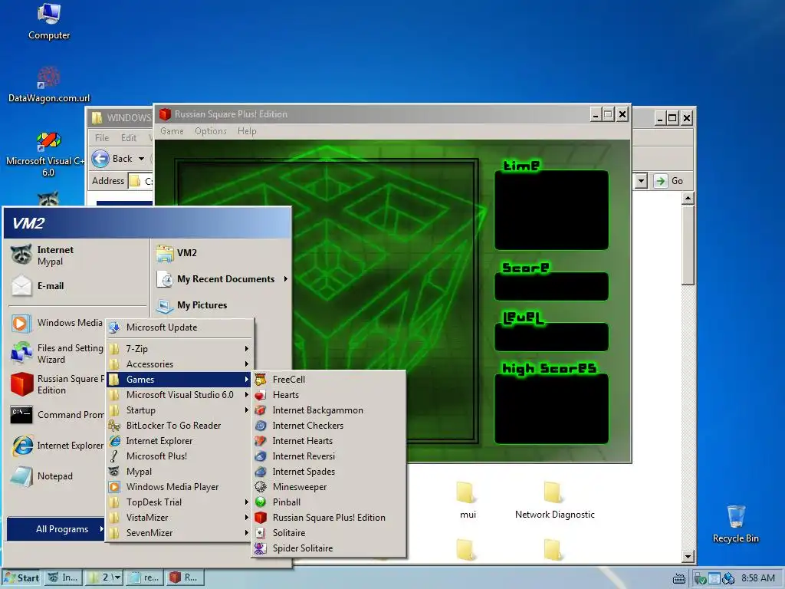Launch FreeCell from Games menu

pos(328,380)
